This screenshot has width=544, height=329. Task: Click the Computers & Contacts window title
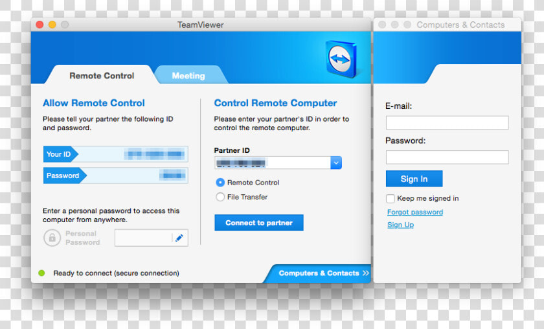tap(460, 25)
